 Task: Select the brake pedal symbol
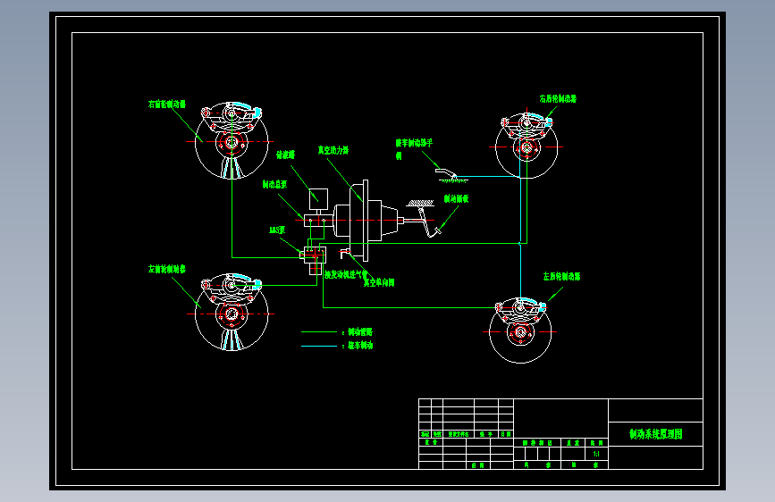[425, 218]
